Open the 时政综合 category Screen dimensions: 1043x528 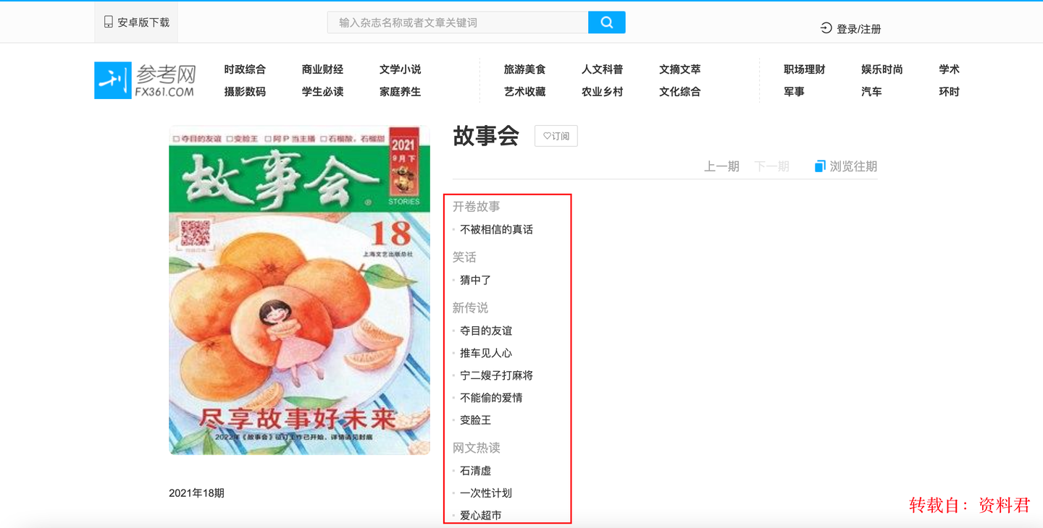tap(245, 69)
